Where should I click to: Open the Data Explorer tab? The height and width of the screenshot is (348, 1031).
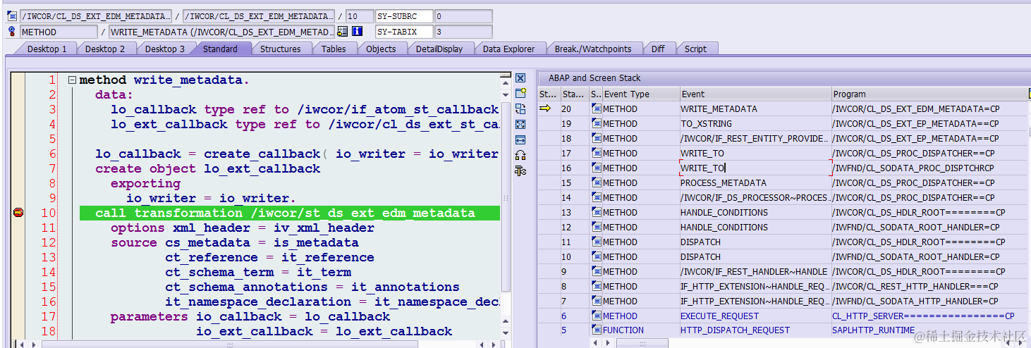click(x=508, y=49)
